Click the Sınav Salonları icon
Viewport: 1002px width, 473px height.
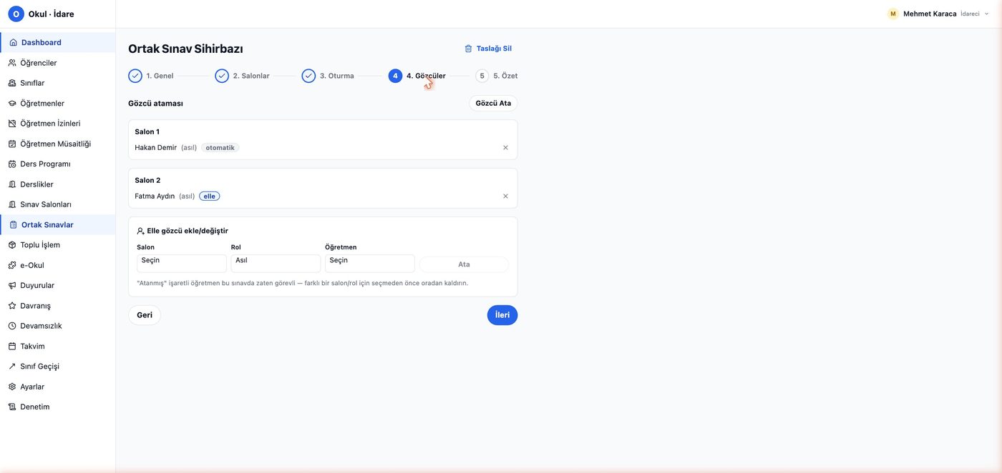tap(12, 204)
